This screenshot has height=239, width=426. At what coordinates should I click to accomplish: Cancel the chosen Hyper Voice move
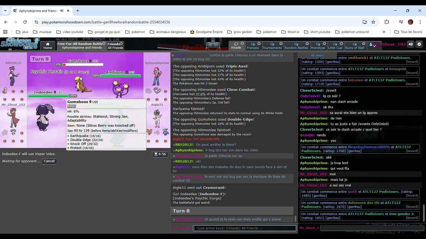[49, 161]
